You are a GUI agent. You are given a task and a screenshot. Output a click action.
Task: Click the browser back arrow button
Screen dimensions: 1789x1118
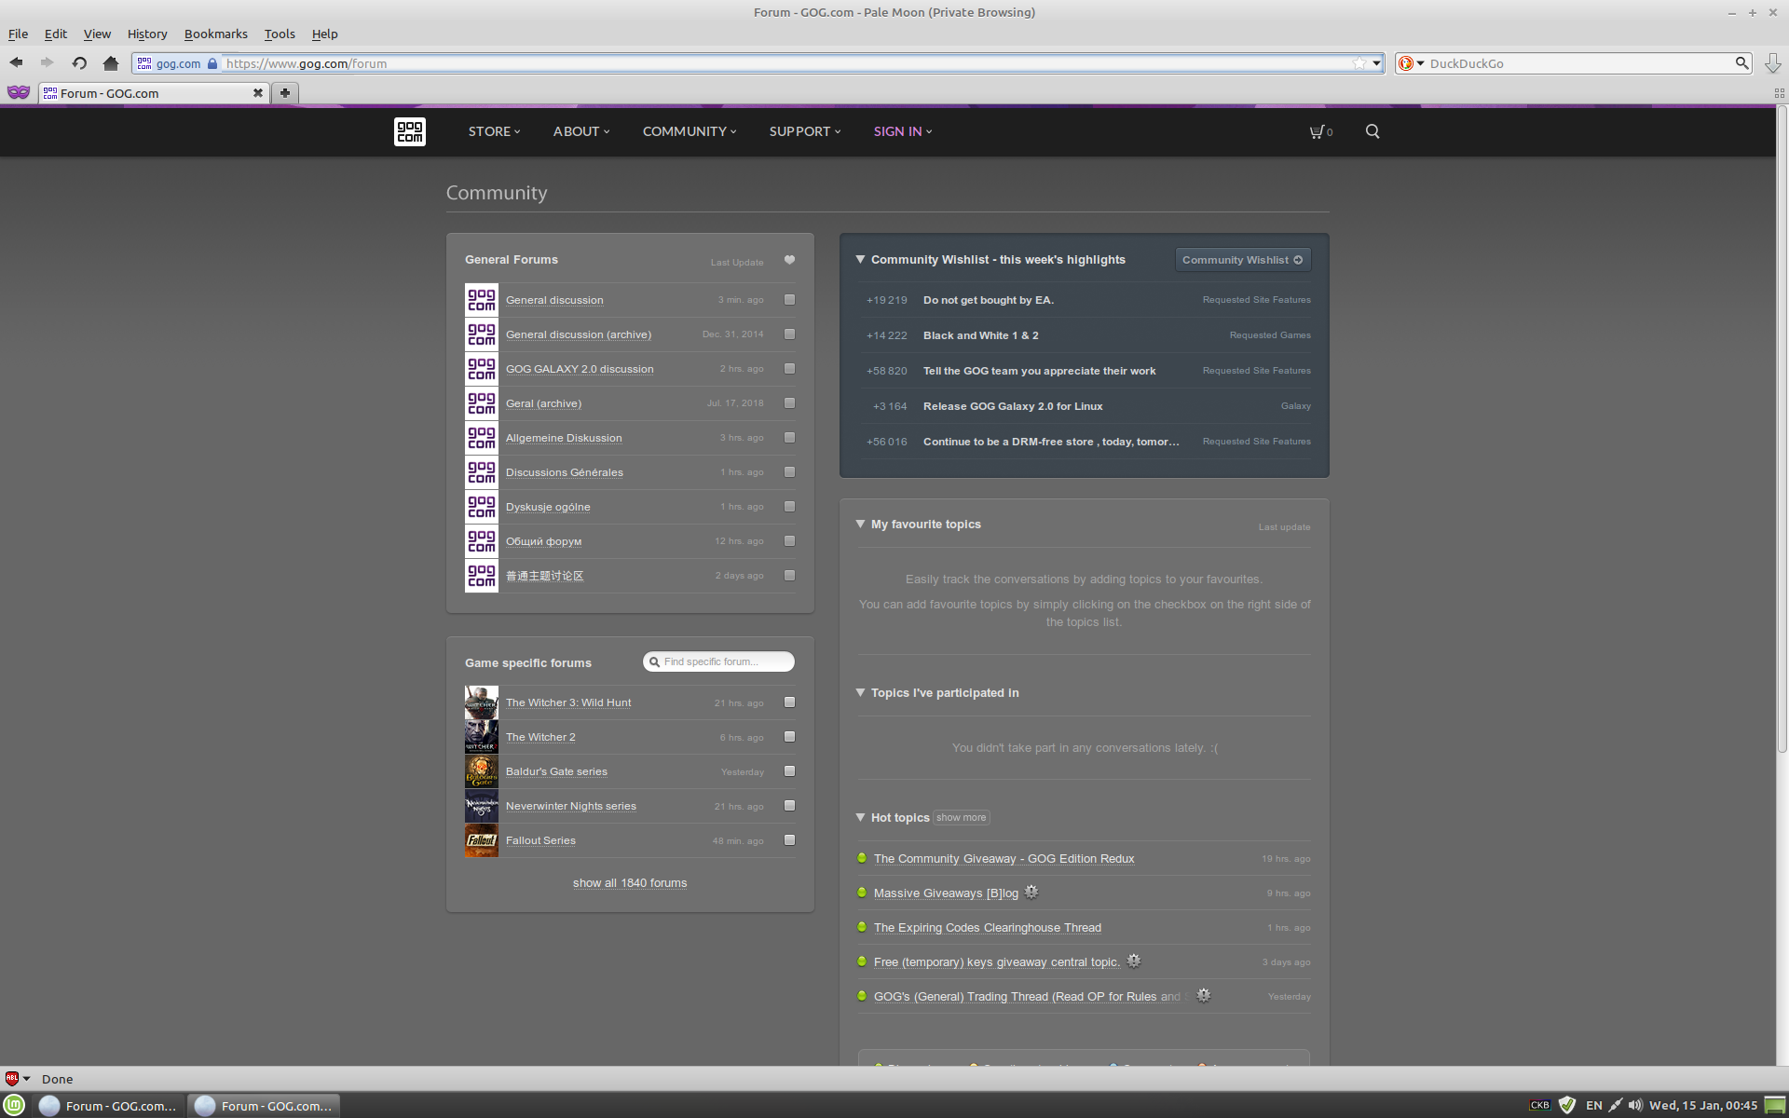point(17,63)
